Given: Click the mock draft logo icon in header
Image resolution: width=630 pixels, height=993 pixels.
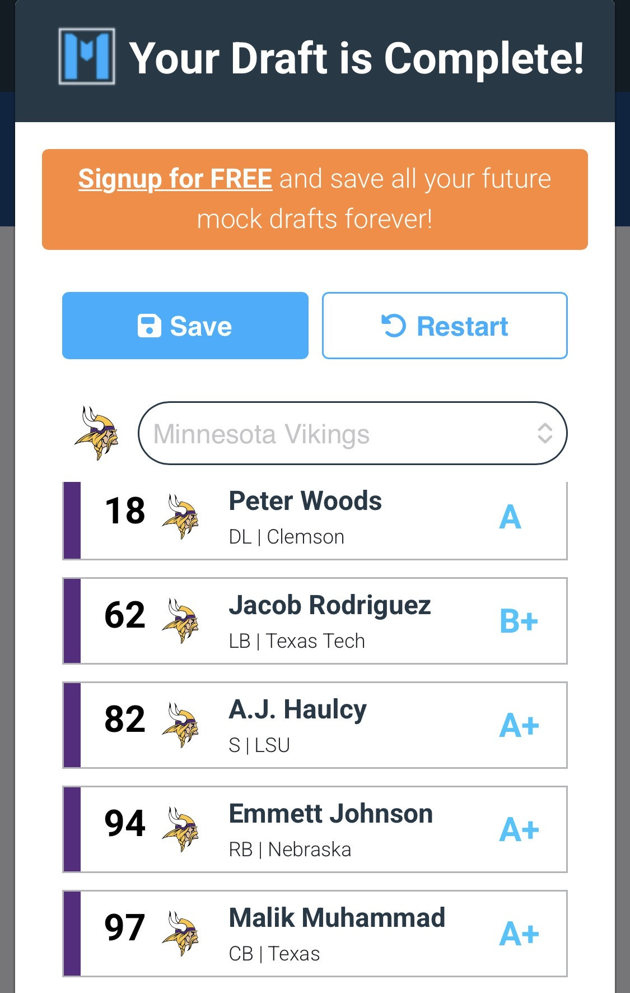Looking at the screenshot, I should pos(87,57).
